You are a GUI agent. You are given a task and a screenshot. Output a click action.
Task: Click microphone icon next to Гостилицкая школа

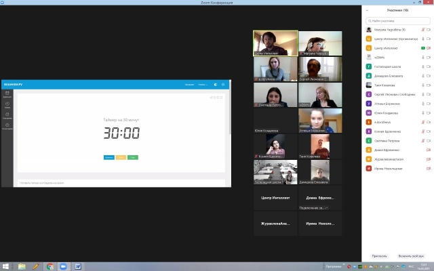click(423, 66)
